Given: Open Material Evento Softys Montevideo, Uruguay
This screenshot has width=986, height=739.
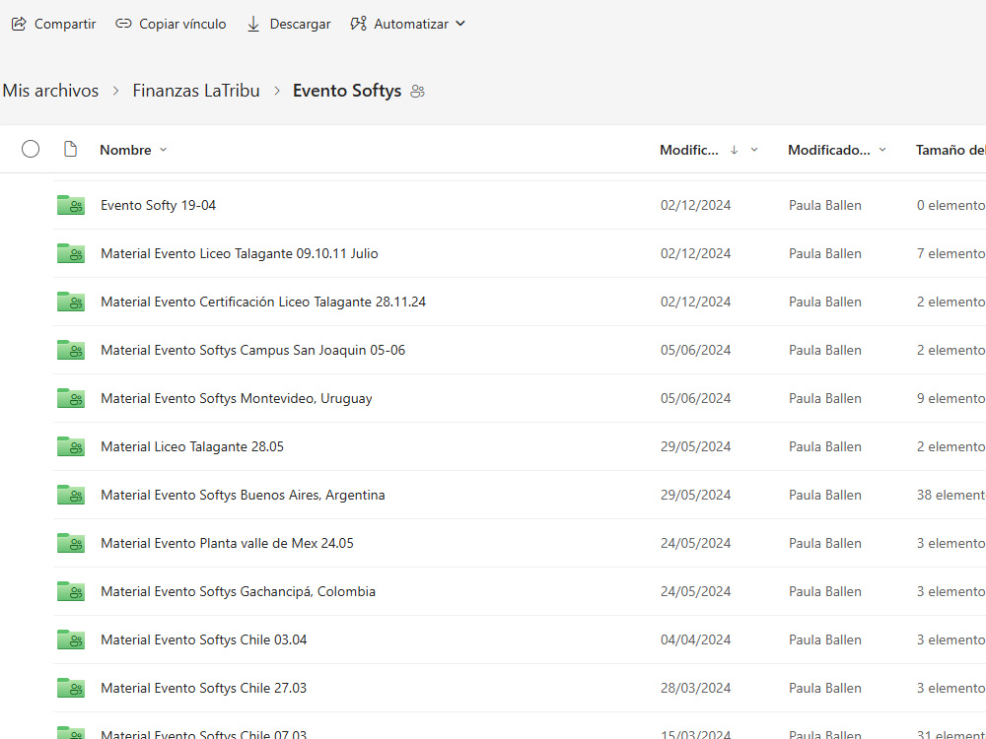Looking at the screenshot, I should pos(237,398).
